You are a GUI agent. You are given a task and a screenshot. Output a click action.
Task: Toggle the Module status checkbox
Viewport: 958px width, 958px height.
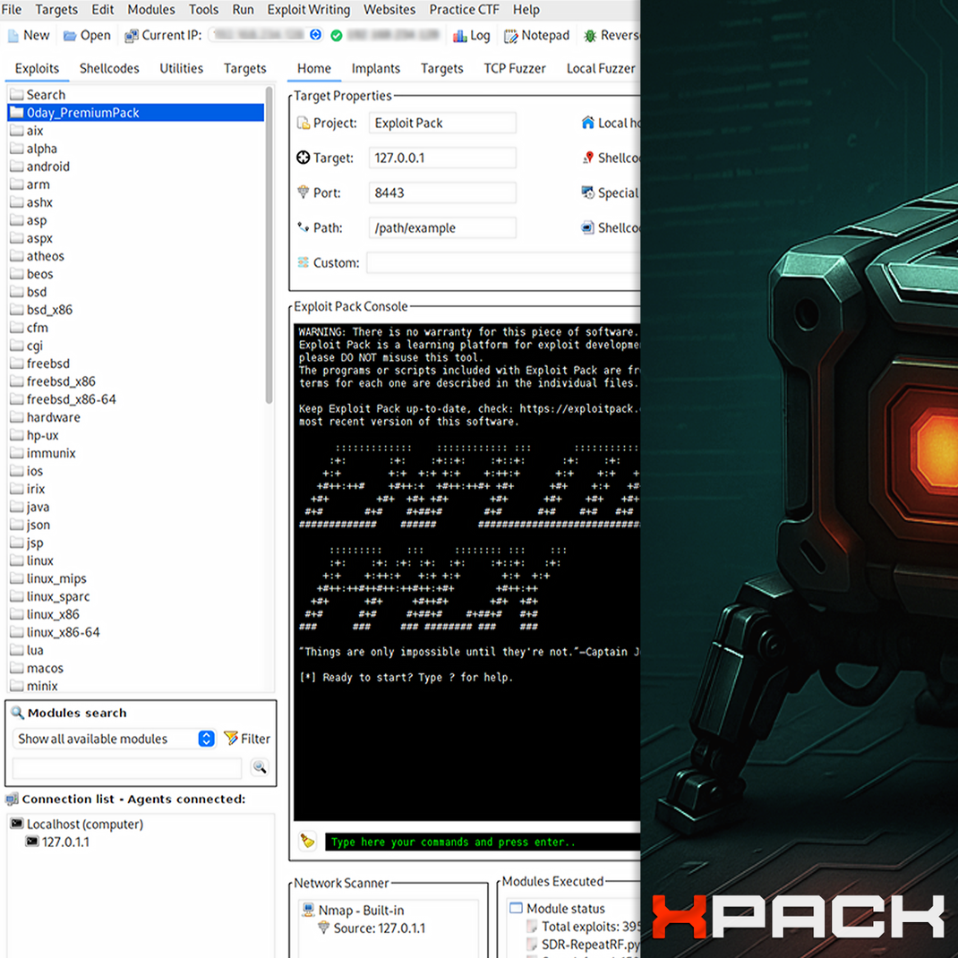point(516,909)
